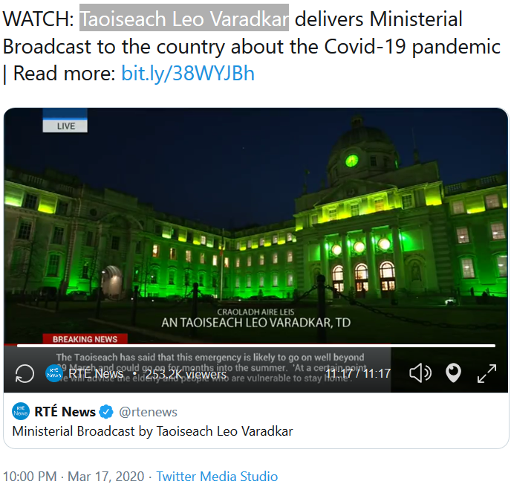Click the Ministerial Broadcast by Taoiseach Leo Varadkar caption

click(x=152, y=431)
